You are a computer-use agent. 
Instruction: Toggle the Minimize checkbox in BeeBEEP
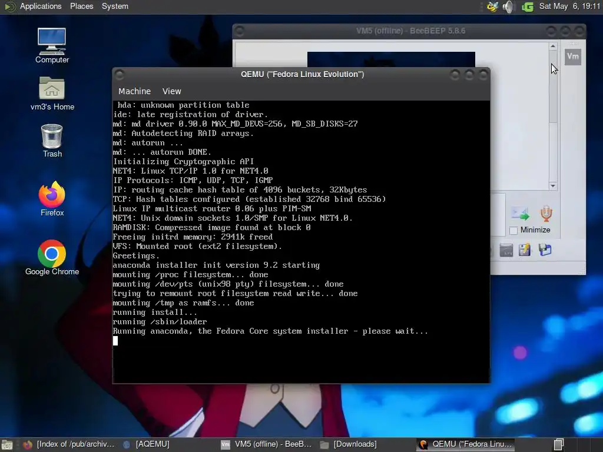(x=513, y=230)
